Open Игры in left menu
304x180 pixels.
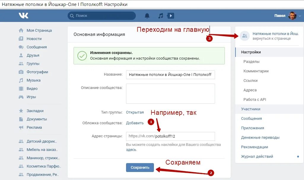click(x=31, y=97)
